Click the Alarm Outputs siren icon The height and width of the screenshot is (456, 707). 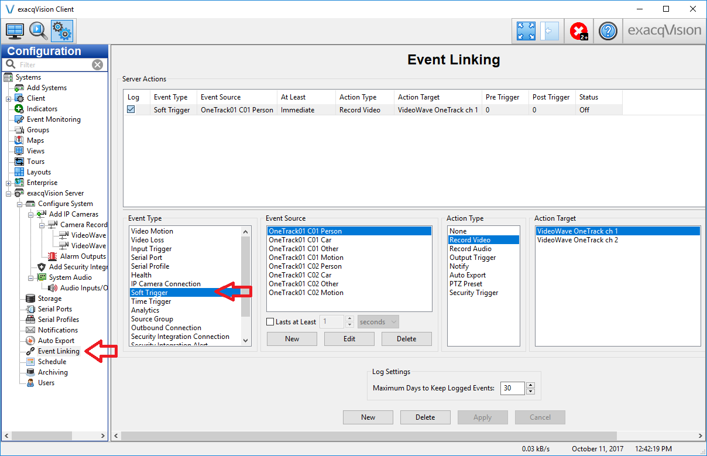point(53,256)
